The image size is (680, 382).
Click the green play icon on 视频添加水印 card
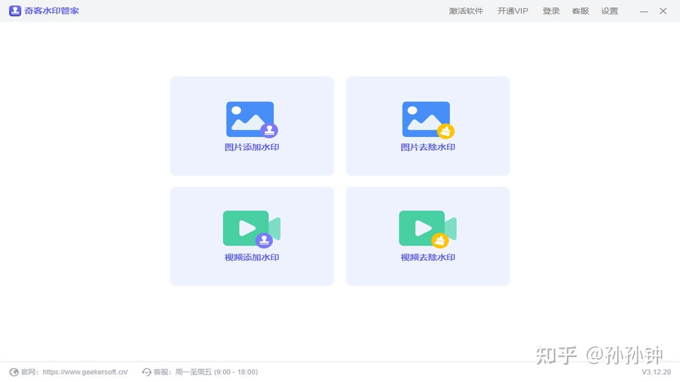click(x=248, y=228)
